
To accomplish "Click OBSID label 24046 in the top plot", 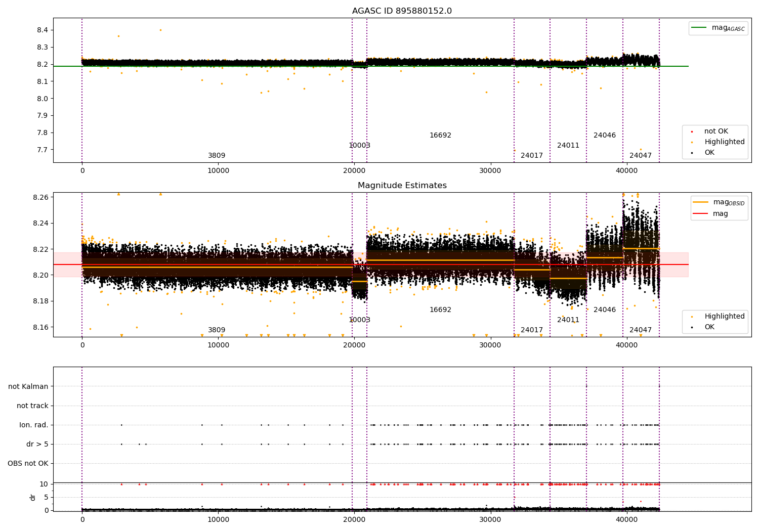I will click(605, 136).
